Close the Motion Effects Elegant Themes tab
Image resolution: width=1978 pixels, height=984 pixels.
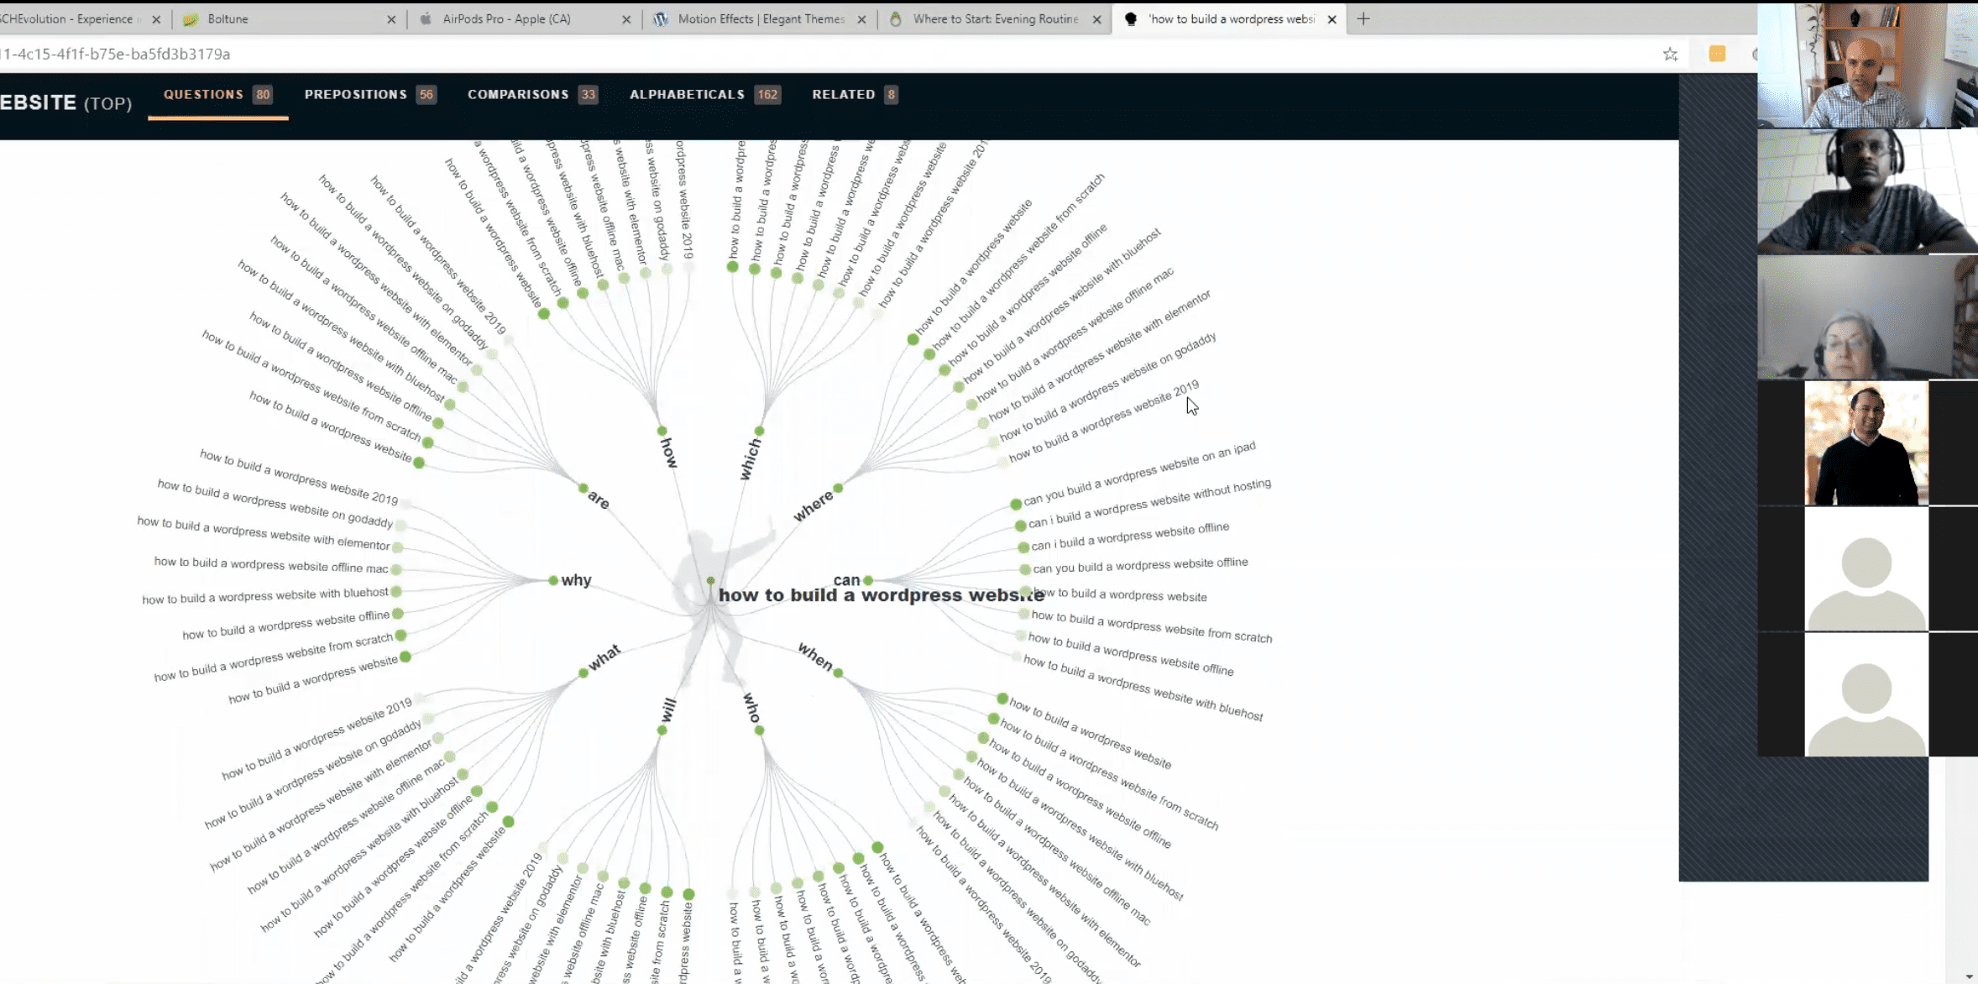861,19
